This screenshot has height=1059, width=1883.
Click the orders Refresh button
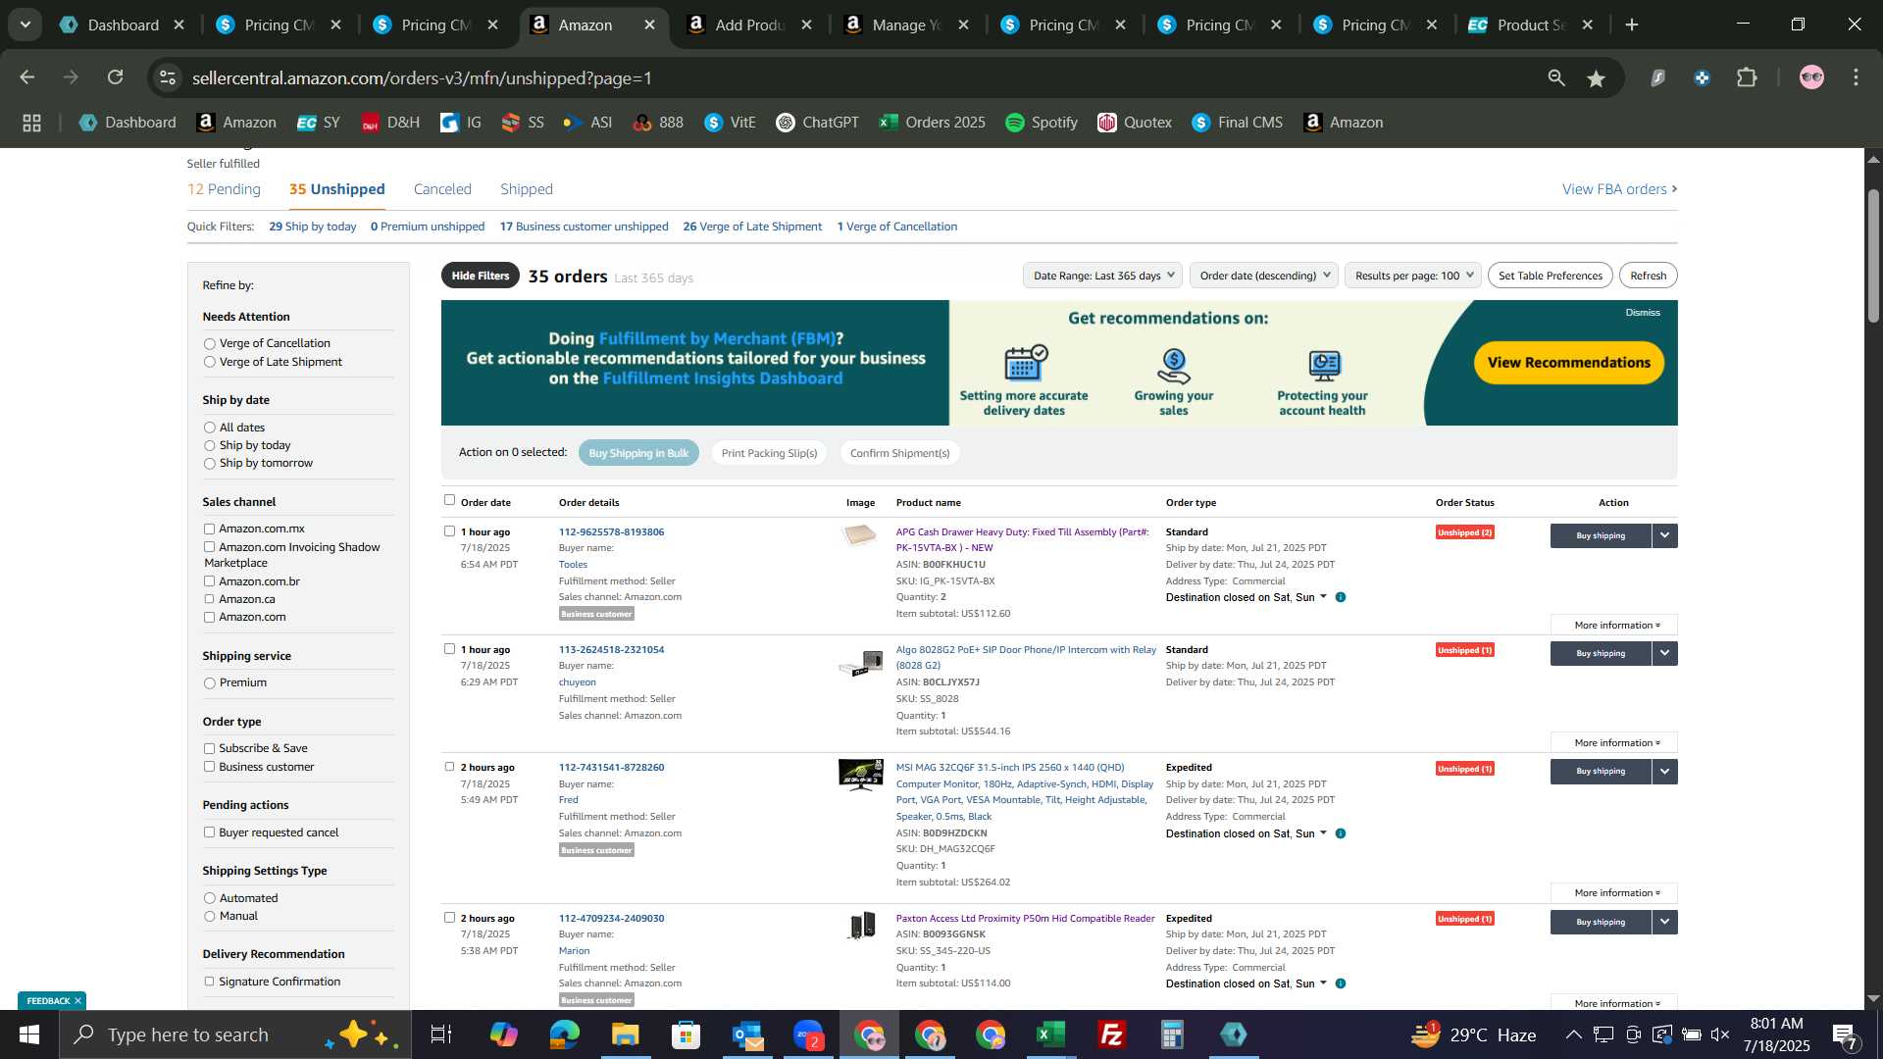1649,276
